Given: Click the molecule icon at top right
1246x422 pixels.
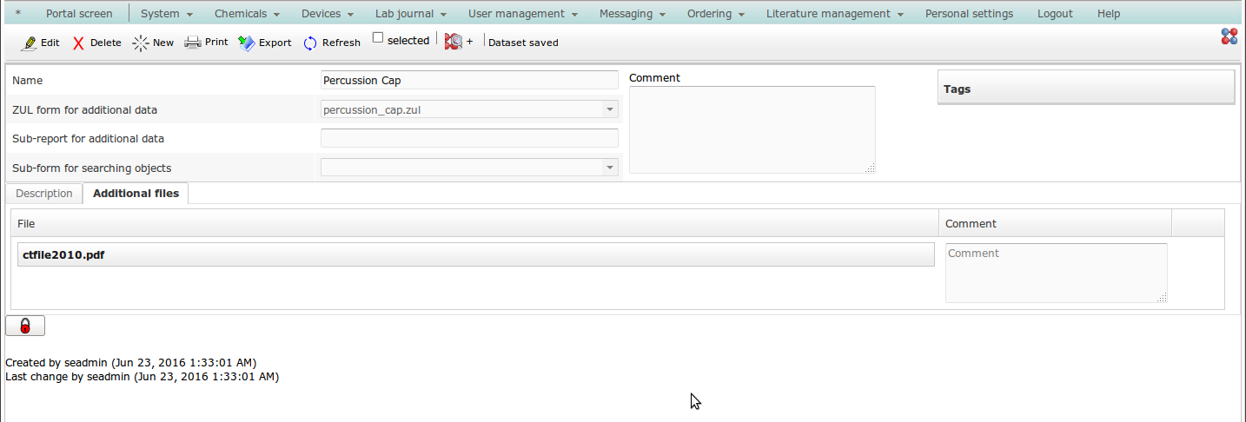Looking at the screenshot, I should coord(1229,36).
